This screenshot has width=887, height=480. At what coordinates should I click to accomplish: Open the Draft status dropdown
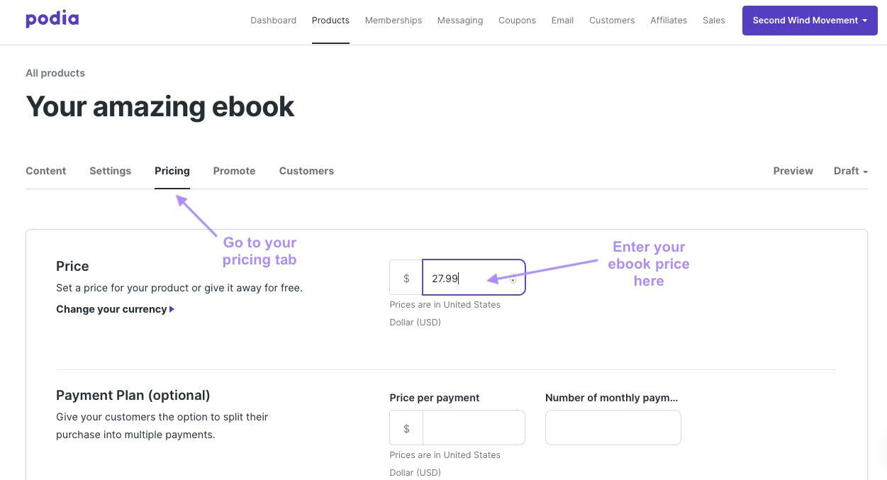pyautogui.click(x=850, y=171)
